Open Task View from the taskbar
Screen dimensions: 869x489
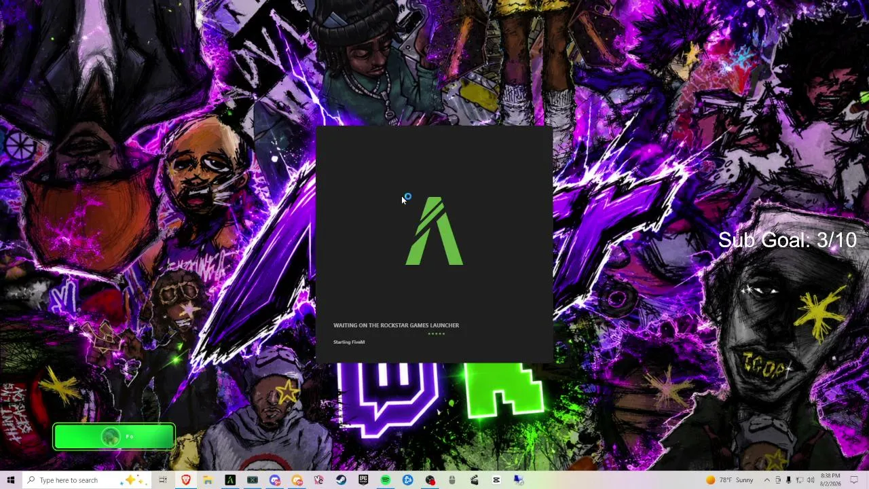(x=163, y=480)
